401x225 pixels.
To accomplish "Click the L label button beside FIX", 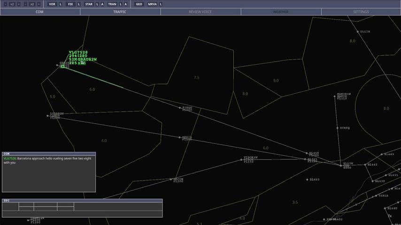I will pyautogui.click(x=79, y=4).
